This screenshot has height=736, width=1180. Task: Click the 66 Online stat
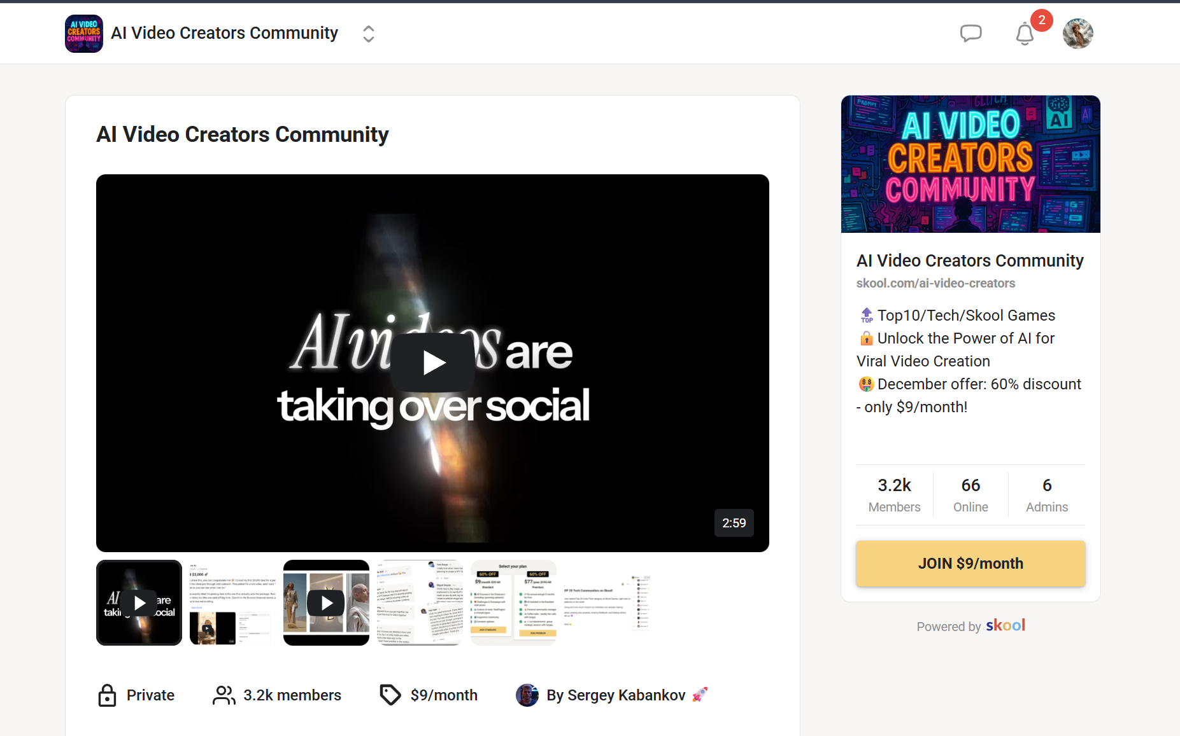[970, 494]
